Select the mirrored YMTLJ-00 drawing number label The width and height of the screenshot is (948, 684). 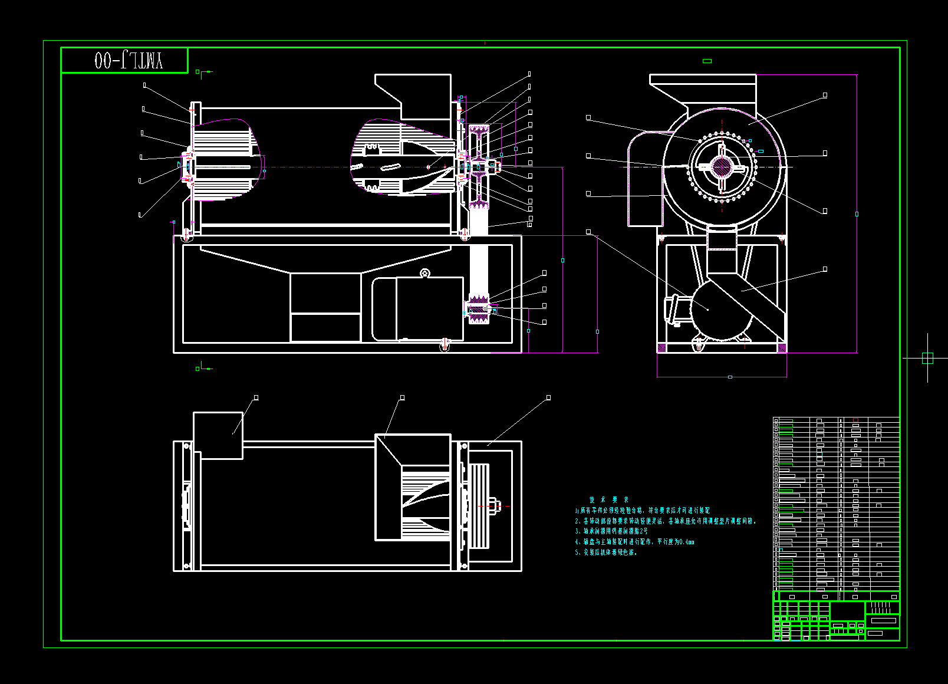point(129,60)
